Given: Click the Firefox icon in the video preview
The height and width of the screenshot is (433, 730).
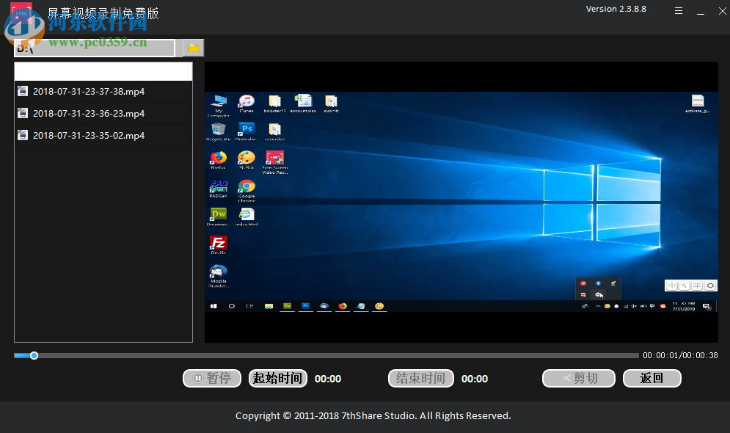Looking at the screenshot, I should tap(218, 158).
